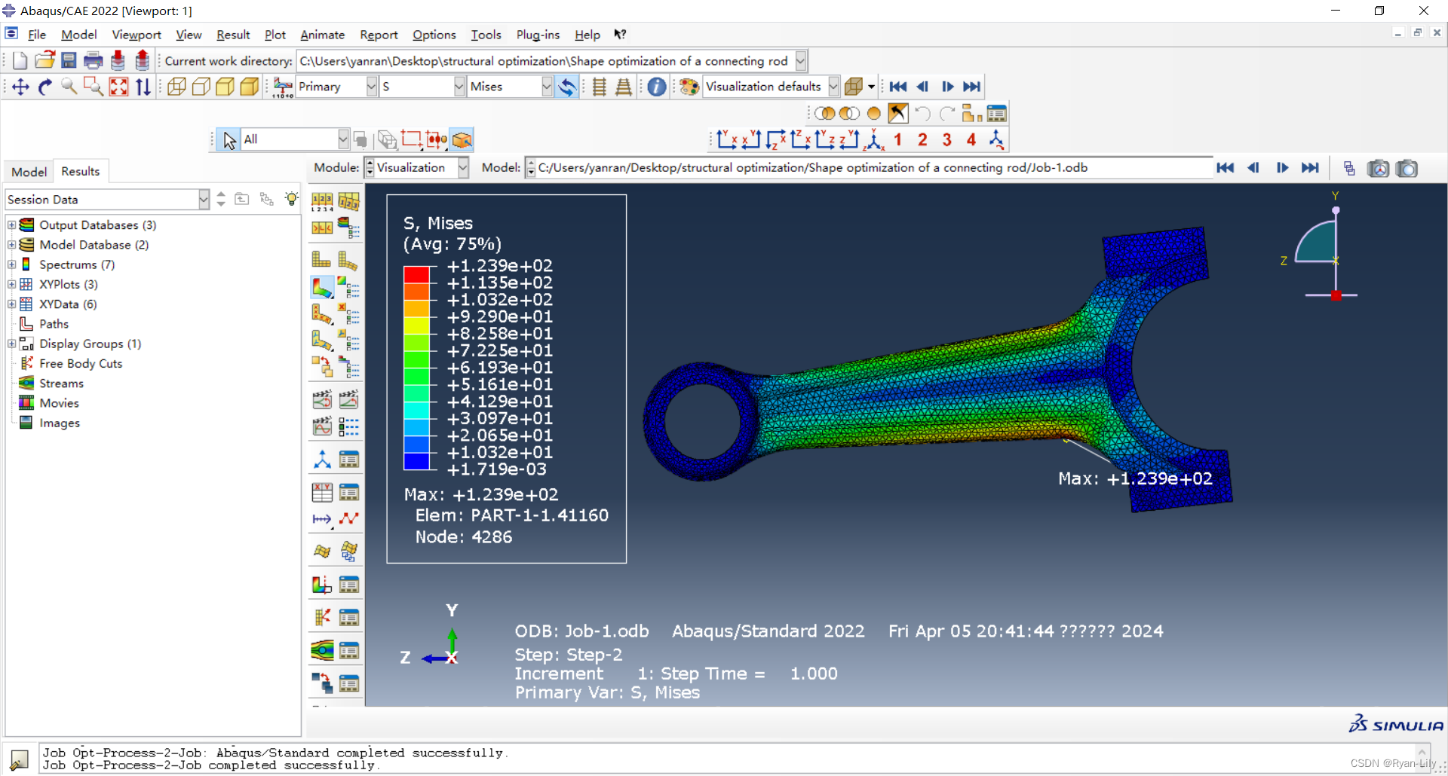The height and width of the screenshot is (776, 1448).
Task: Click the Print icon in toolbar
Action: (x=94, y=61)
